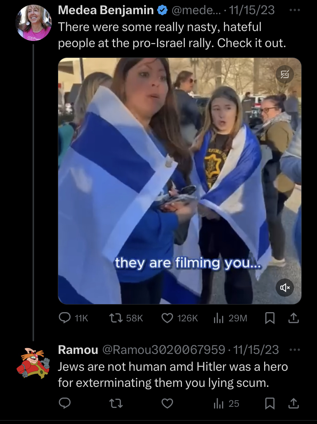Repost Ramou's reply
Viewport: 317px width, 424px height.
pyautogui.click(x=116, y=403)
